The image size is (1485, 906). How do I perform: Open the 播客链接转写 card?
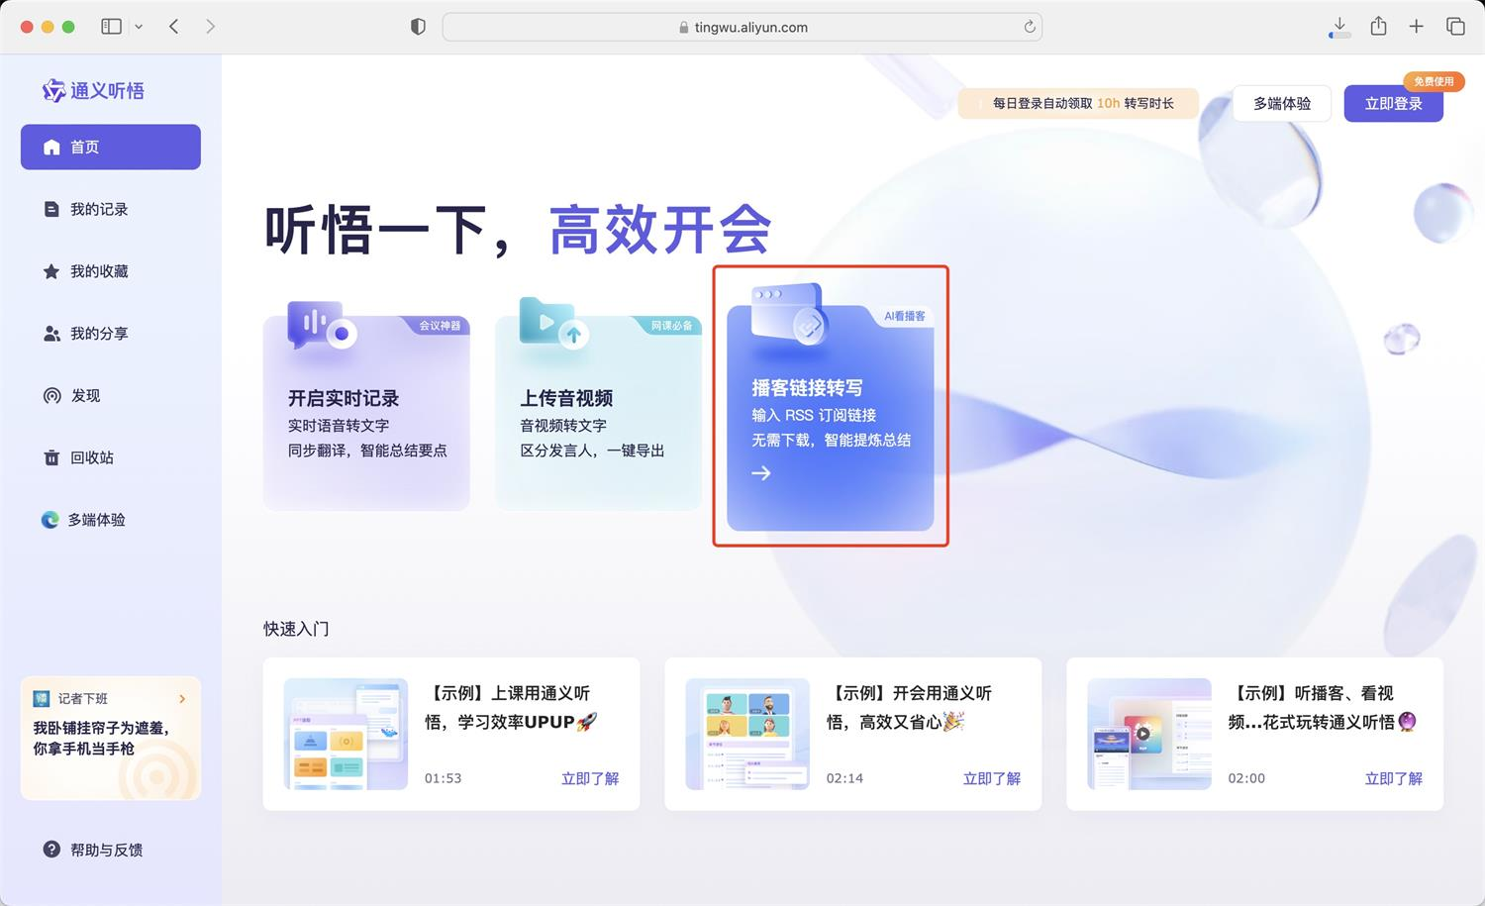pos(831,417)
